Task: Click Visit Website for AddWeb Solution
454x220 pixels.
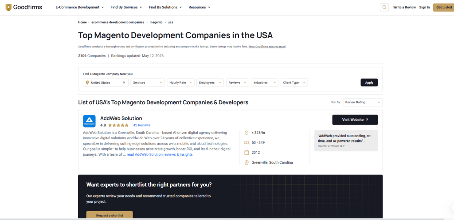Action: 355,120
